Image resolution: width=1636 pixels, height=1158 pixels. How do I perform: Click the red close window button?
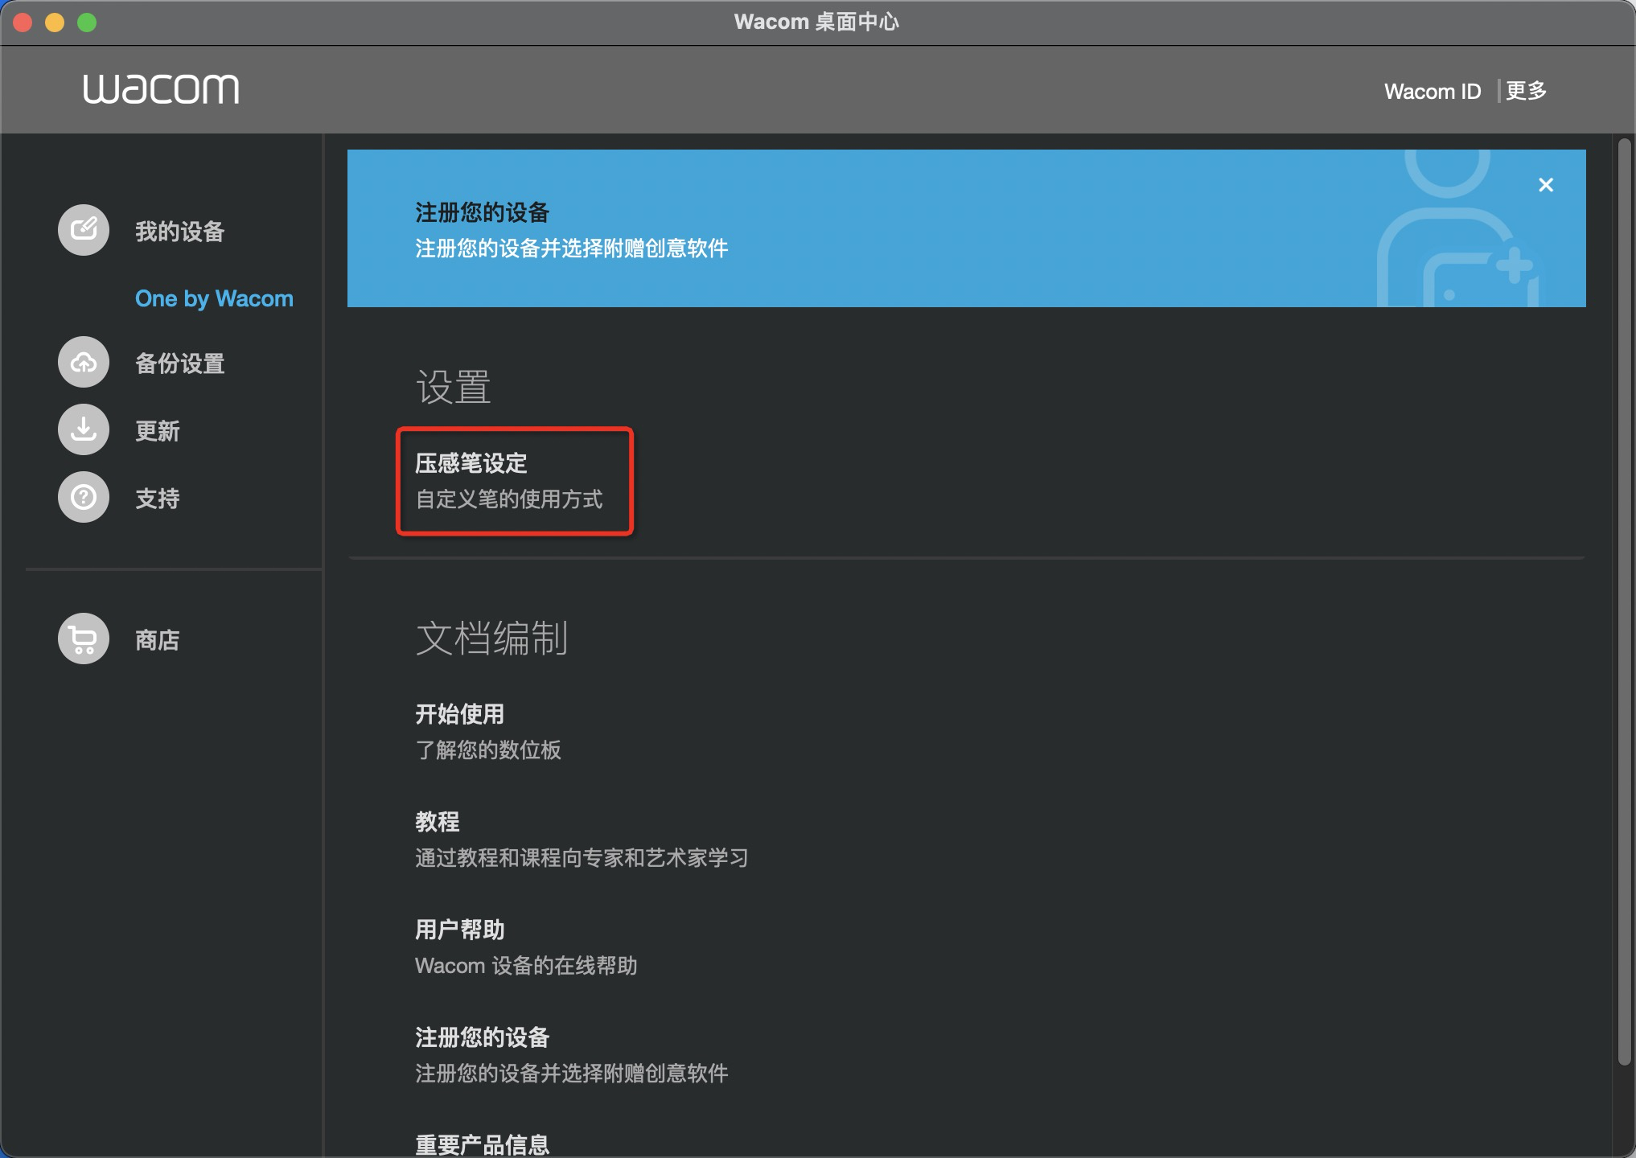[x=23, y=23]
